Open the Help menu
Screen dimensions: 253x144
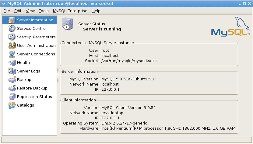point(96,11)
